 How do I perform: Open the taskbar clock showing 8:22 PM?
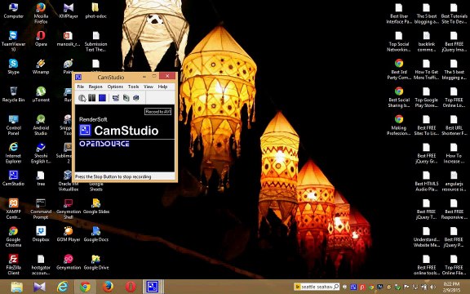coord(451,287)
